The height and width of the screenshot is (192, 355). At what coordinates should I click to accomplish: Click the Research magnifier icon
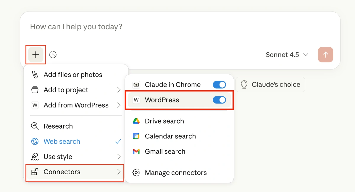pyautogui.click(x=35, y=126)
